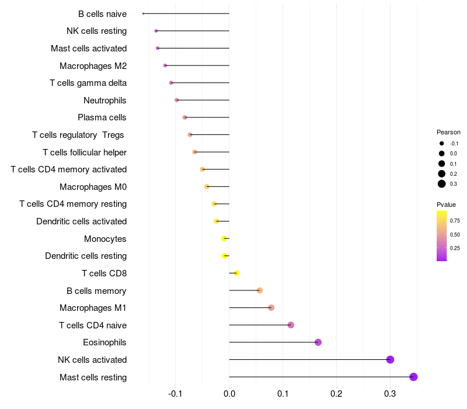Click the 0.2 x-axis tick label

coord(336,394)
